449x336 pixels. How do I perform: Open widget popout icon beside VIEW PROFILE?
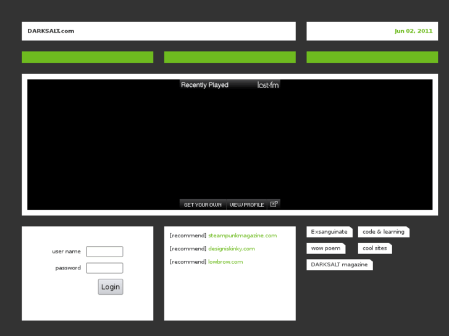coord(274,205)
